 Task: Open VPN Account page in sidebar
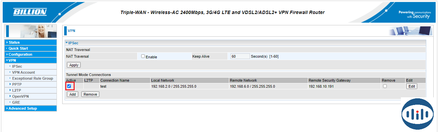coord(30,72)
